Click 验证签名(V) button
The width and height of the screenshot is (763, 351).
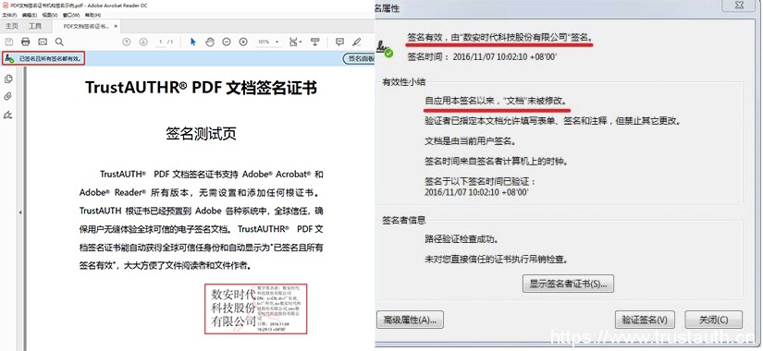(x=645, y=320)
